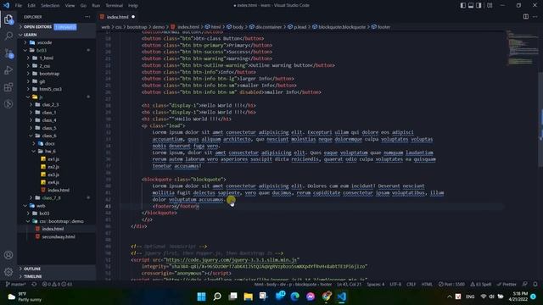This screenshot has height=305, width=543.
Task: Click the editor minimap
Action: pyautogui.click(x=523, y=47)
